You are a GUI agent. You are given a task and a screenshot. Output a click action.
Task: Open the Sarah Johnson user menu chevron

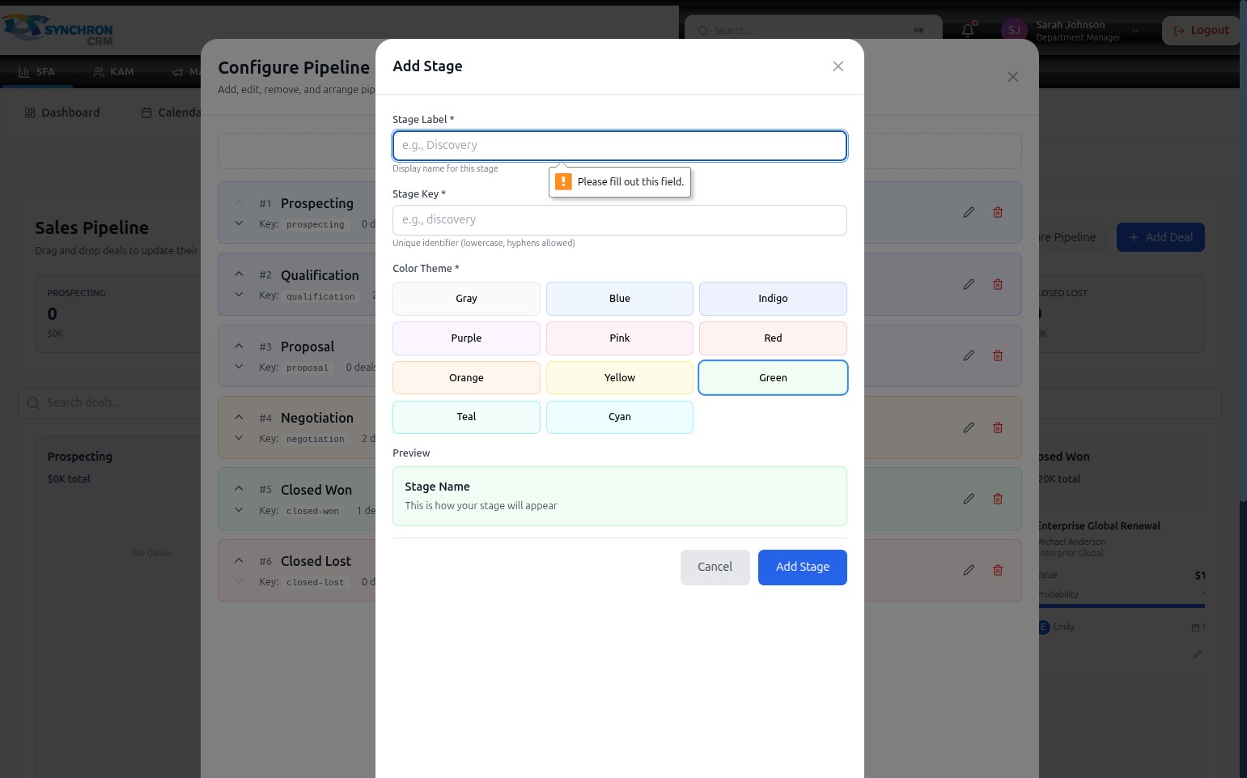click(x=1135, y=31)
